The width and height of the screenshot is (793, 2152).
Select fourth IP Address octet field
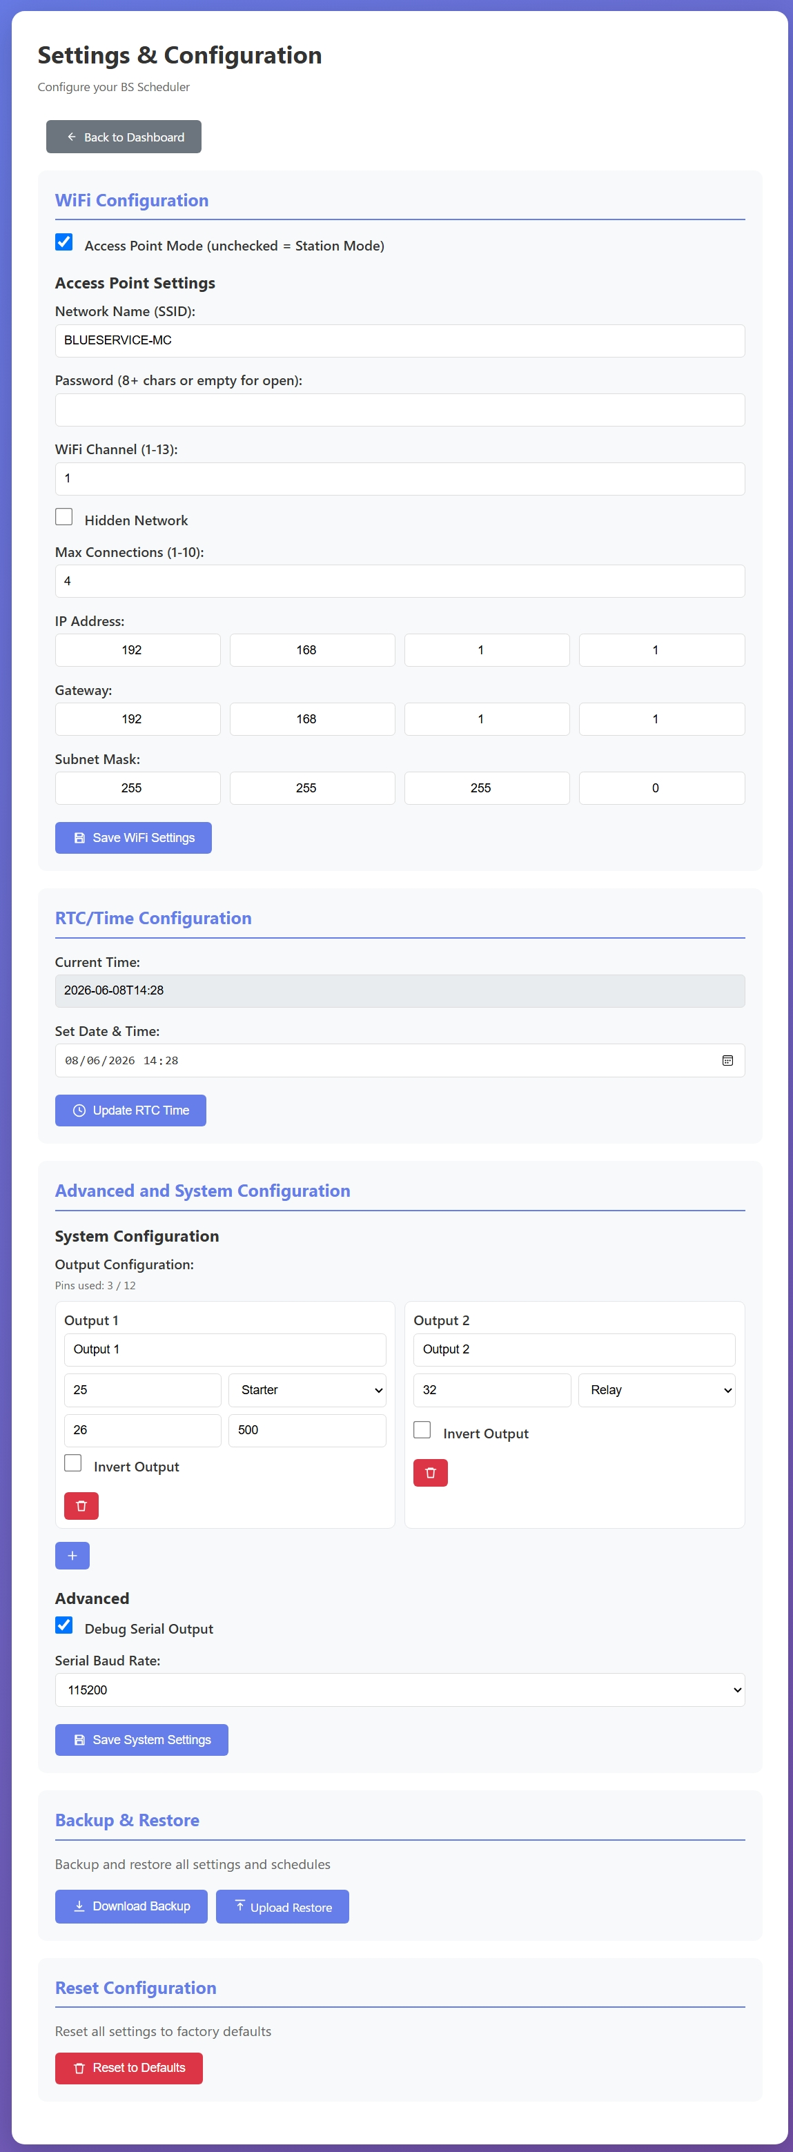[662, 650]
